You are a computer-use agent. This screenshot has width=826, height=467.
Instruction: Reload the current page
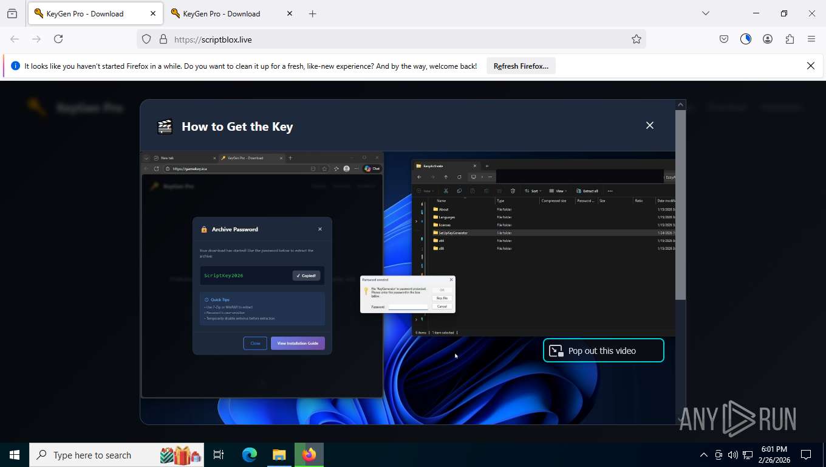(58, 39)
